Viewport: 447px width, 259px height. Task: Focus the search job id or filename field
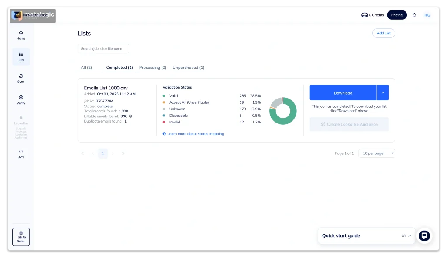click(103, 49)
